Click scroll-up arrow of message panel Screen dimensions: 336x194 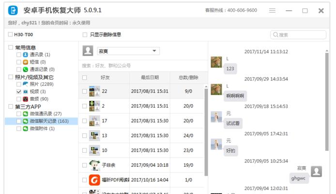pos(327,51)
